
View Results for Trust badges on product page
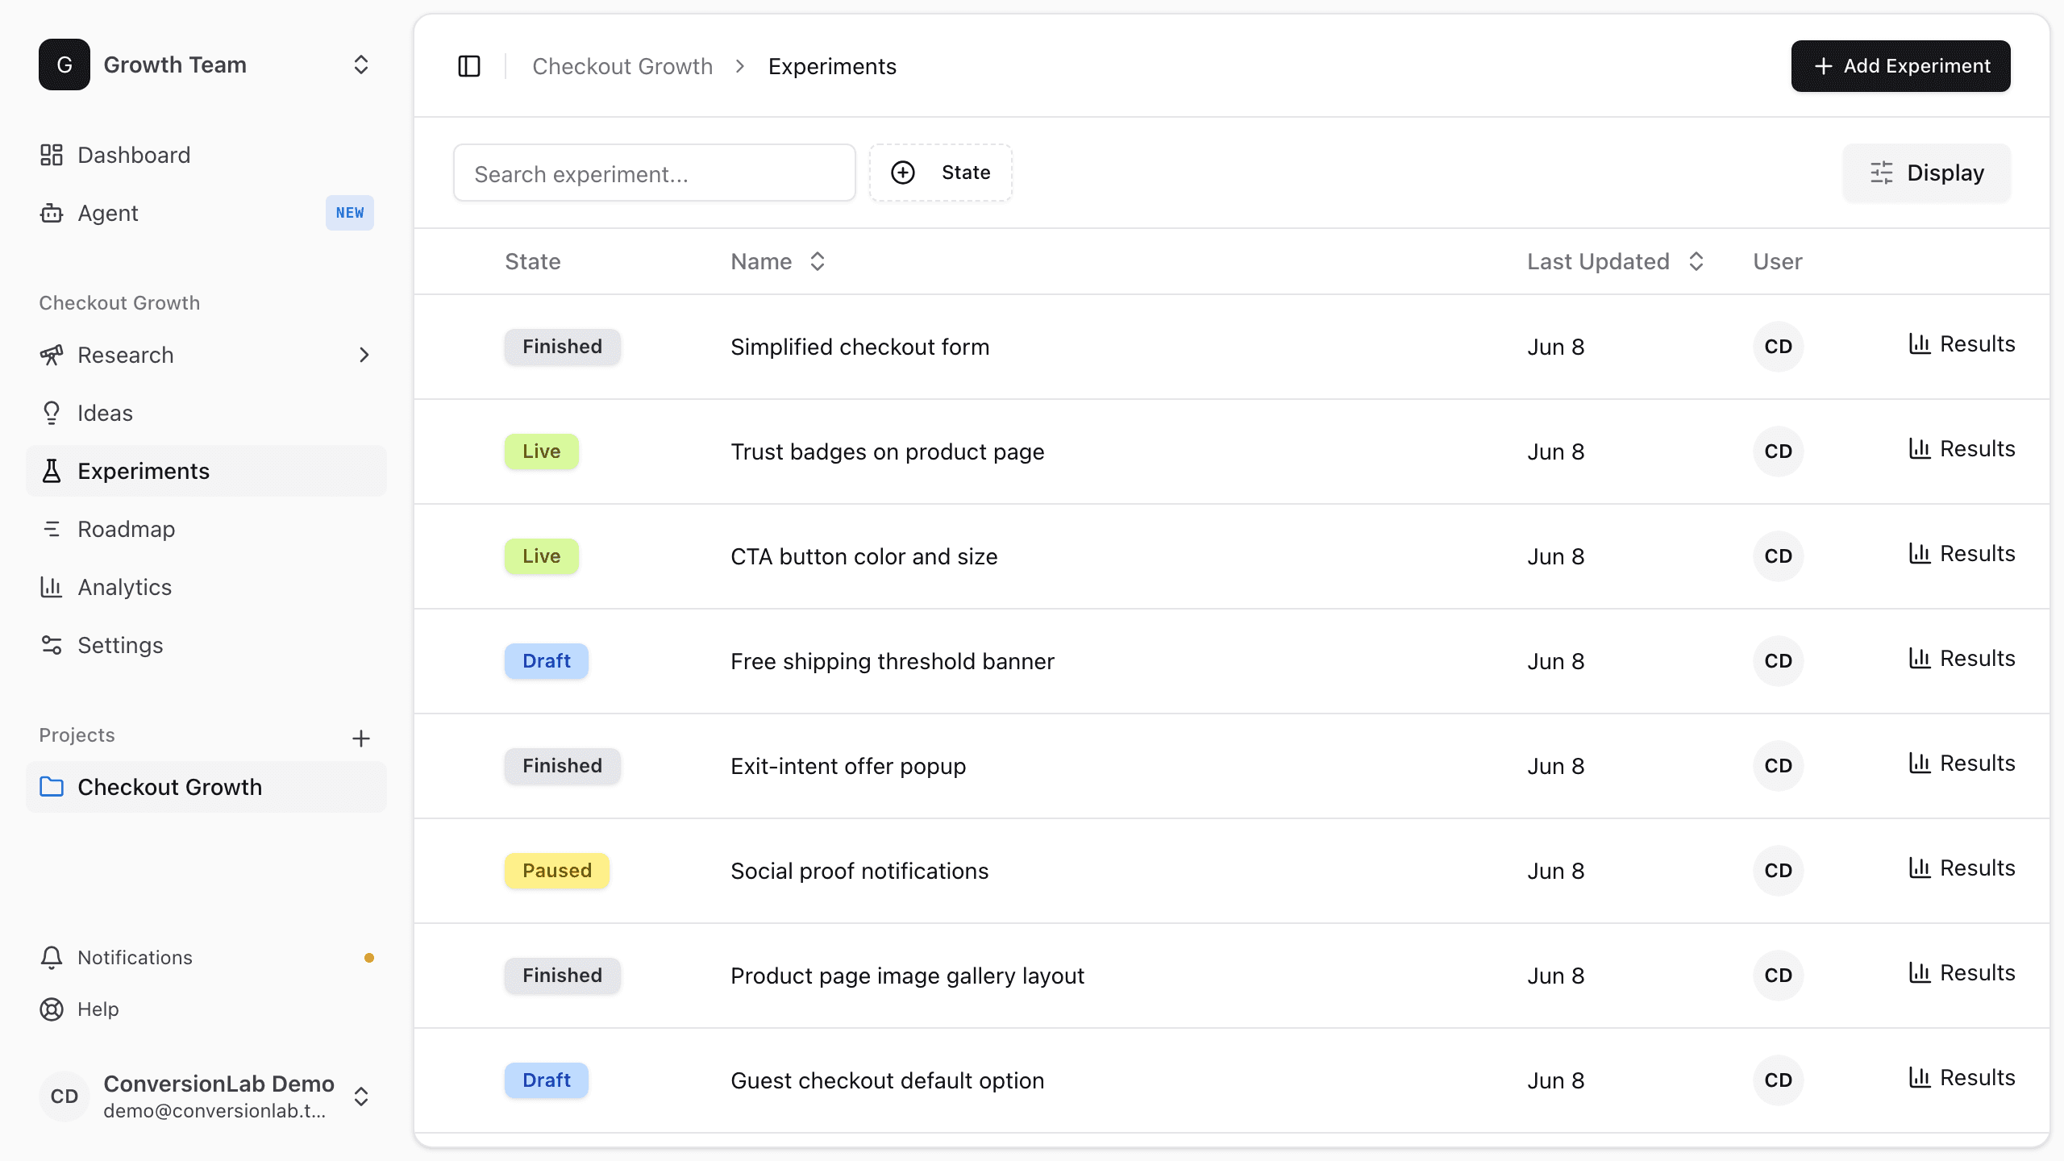1962,449
